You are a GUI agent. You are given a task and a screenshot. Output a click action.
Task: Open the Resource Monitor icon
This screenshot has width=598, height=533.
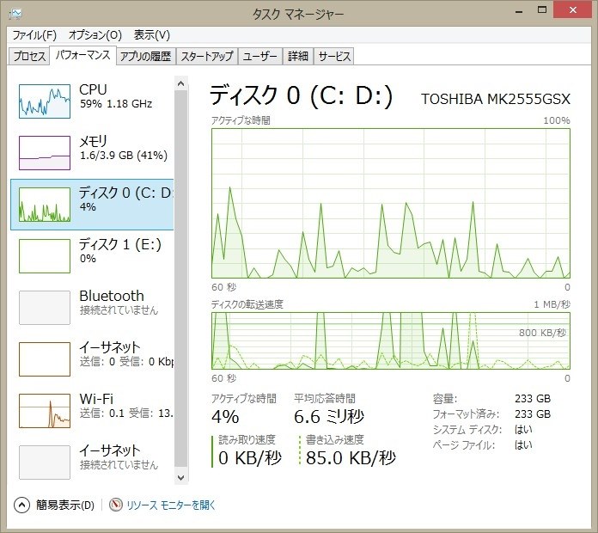[116, 505]
